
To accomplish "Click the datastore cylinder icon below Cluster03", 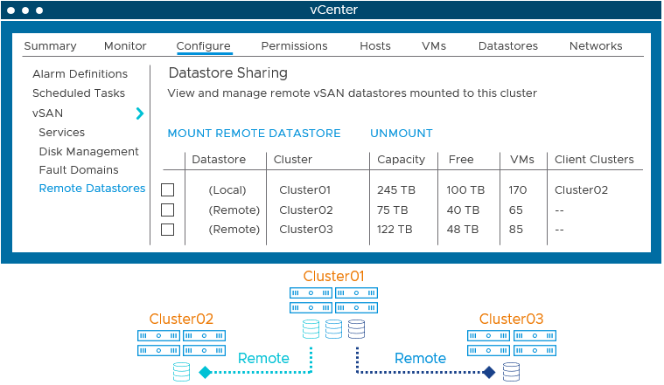I will pos(511,373).
